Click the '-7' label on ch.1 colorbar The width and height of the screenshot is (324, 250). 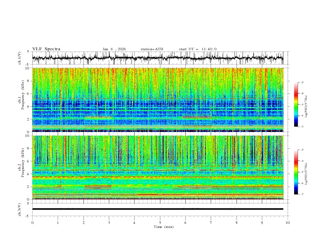point(302,127)
